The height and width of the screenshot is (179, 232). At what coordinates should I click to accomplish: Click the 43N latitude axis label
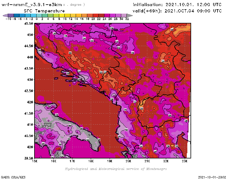30,80
